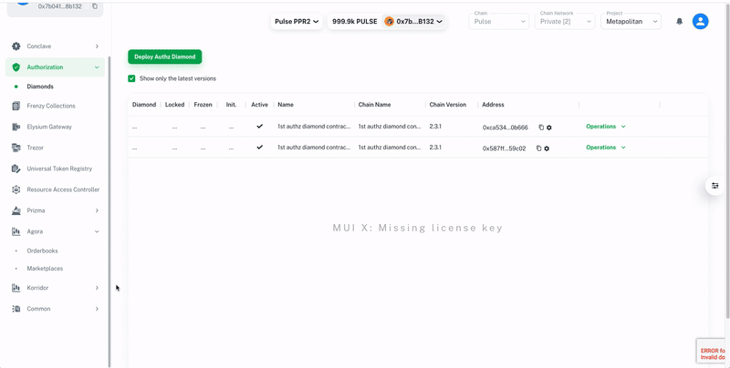Click Deploy Authz Diamond button
The width and height of the screenshot is (730, 368).
point(164,56)
